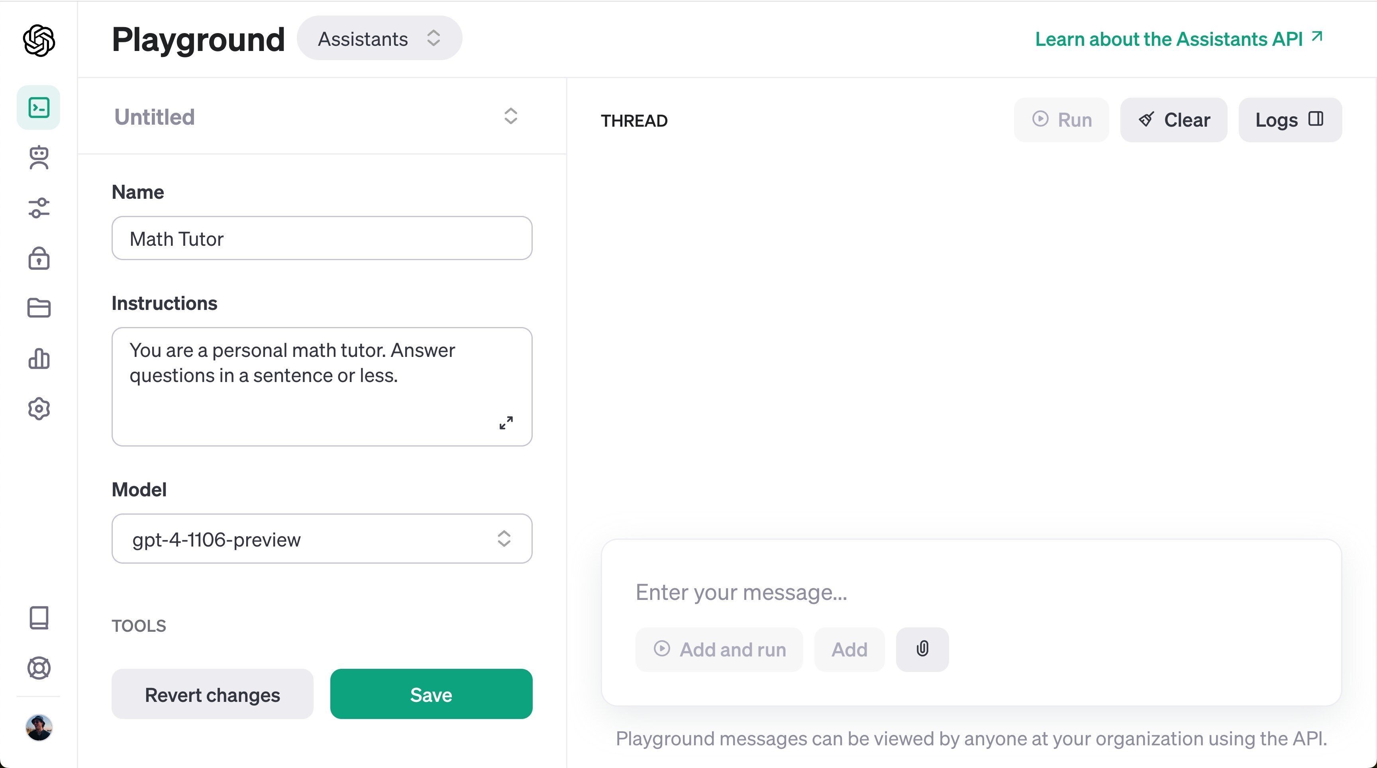This screenshot has height=768, width=1377.
Task: Revert changes to the assistant
Action: [x=212, y=694]
